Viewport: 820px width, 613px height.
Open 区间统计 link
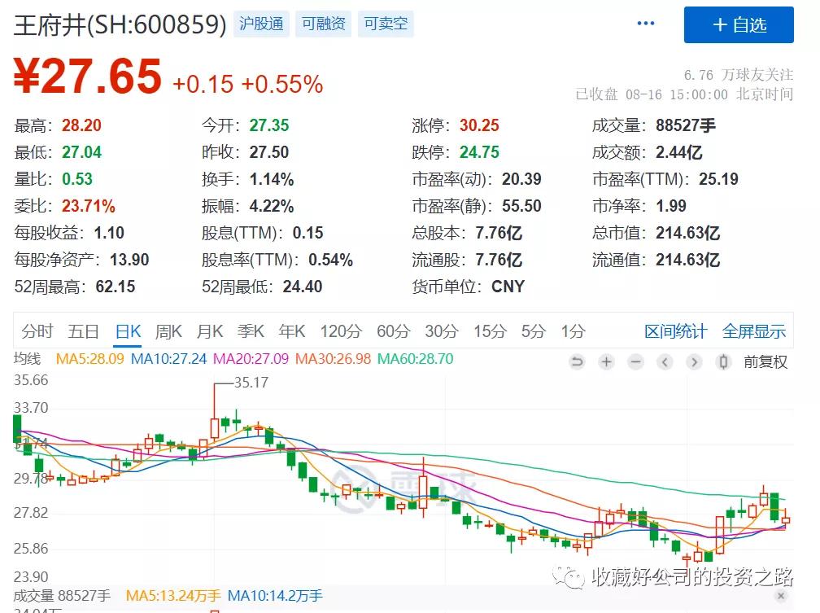click(x=675, y=331)
